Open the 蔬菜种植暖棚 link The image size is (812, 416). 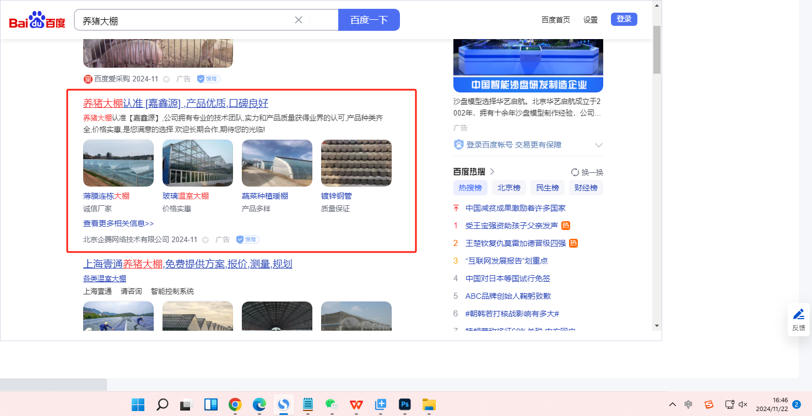(x=265, y=196)
